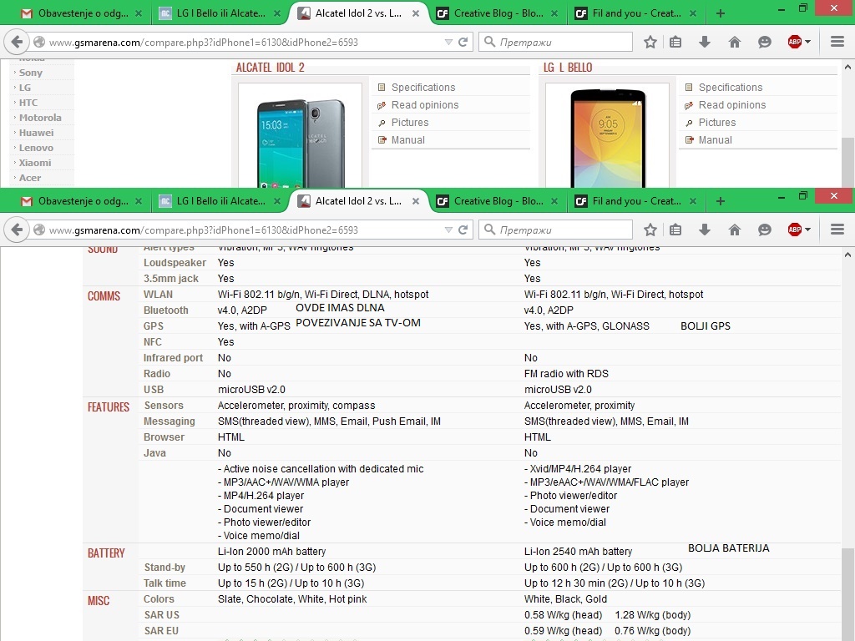The width and height of the screenshot is (855, 641).
Task: Open Read opinions for Alcatel Idol 2
Action: pos(425,104)
